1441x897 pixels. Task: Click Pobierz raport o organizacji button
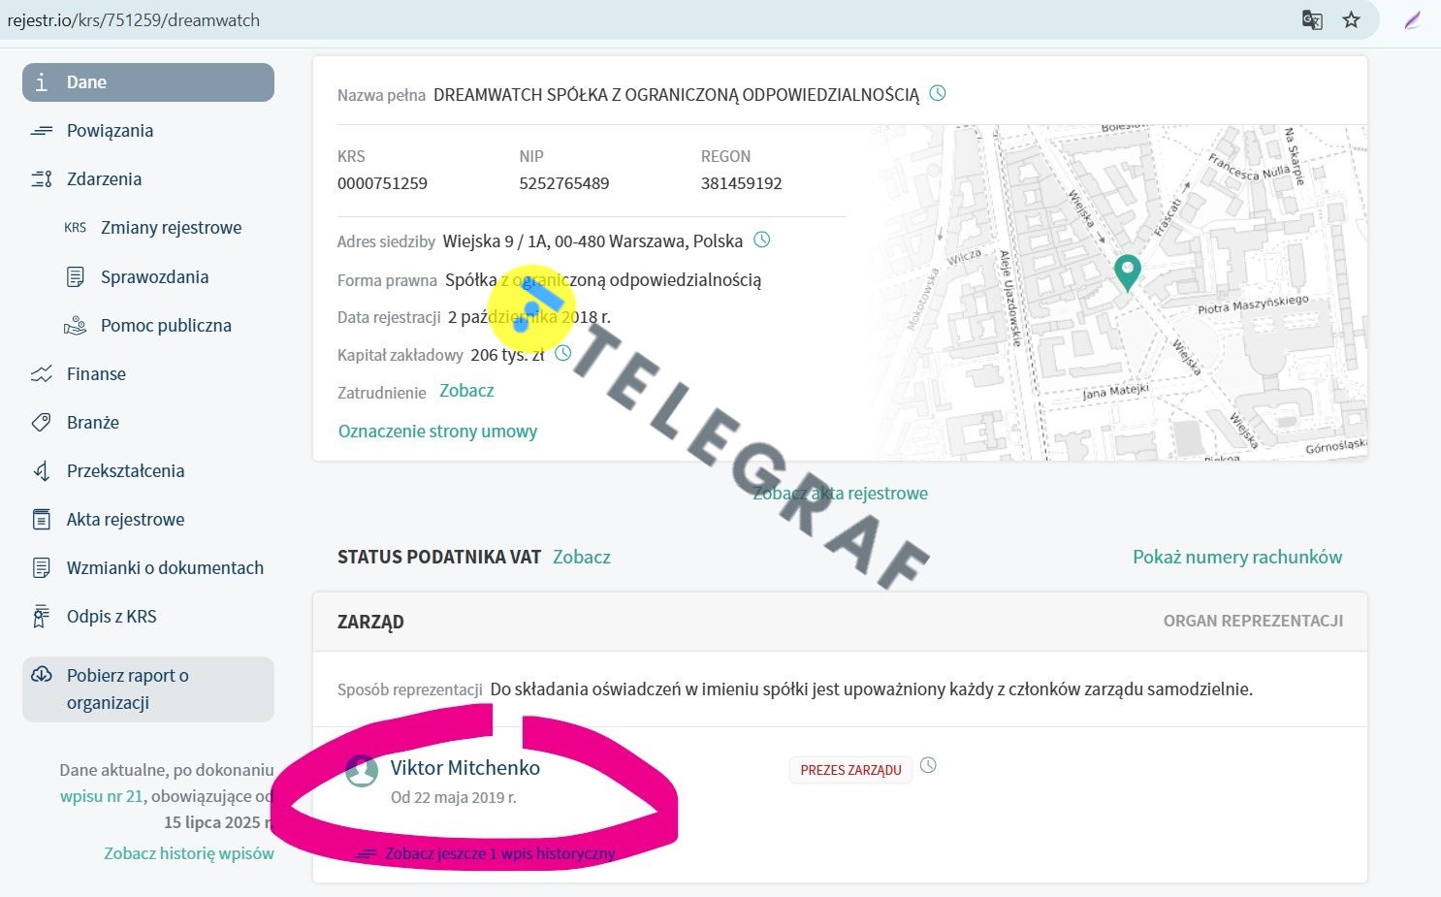[148, 689]
